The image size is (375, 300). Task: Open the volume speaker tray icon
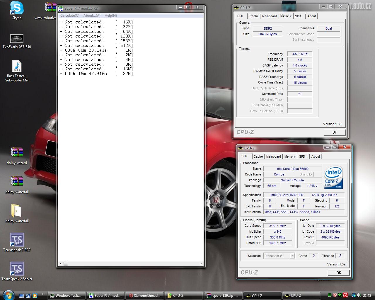pos(359,295)
